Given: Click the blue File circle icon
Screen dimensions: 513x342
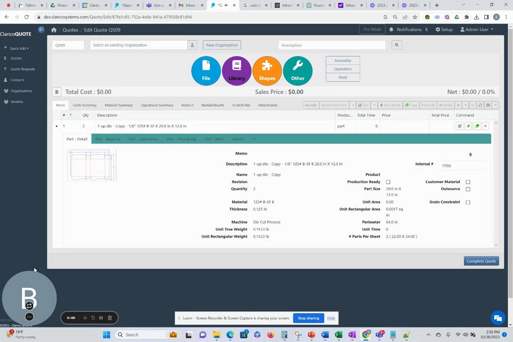Looking at the screenshot, I should click(x=206, y=71).
